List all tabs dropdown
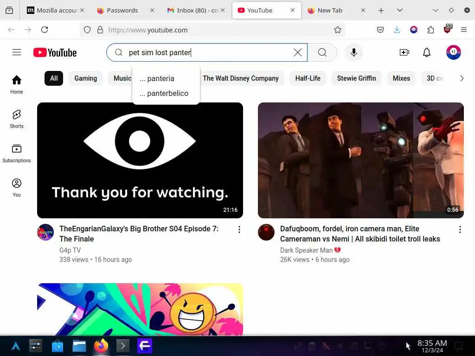 (399, 10)
